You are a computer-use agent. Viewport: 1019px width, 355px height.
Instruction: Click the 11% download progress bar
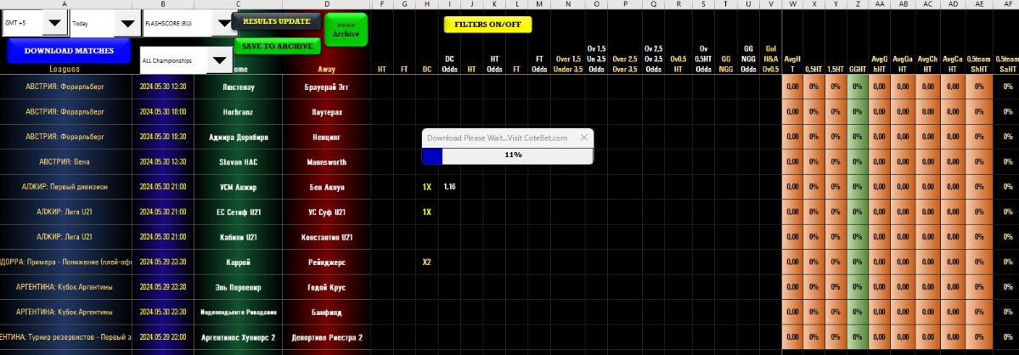point(508,155)
